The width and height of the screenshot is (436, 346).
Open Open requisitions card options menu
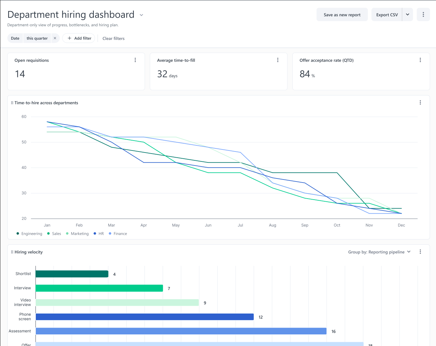[135, 60]
